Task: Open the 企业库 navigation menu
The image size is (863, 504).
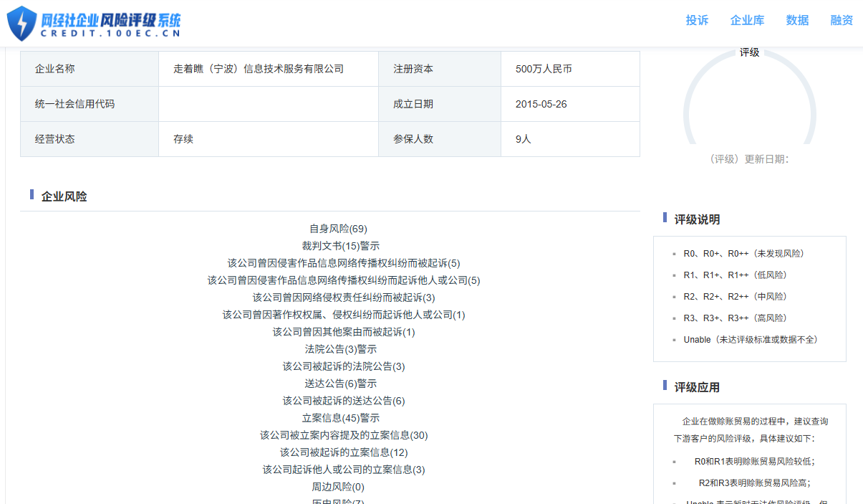Action: click(747, 20)
